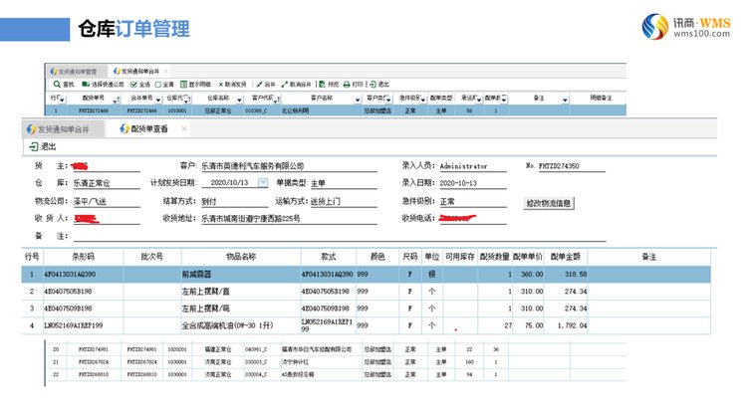The width and height of the screenshot is (747, 420).
Task: Click the 收货地址 address field
Action: pos(289,219)
